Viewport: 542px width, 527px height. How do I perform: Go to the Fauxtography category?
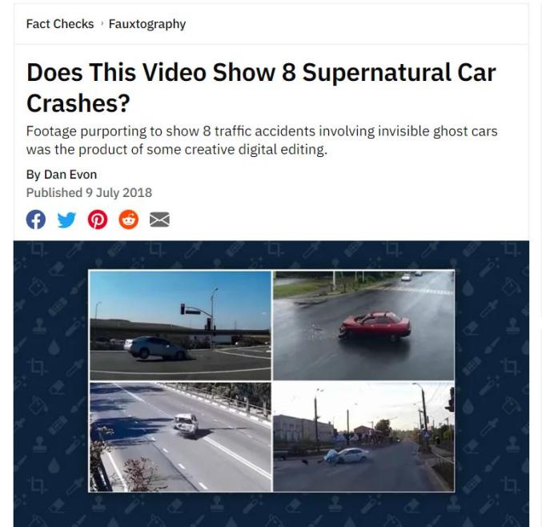pyautogui.click(x=147, y=24)
